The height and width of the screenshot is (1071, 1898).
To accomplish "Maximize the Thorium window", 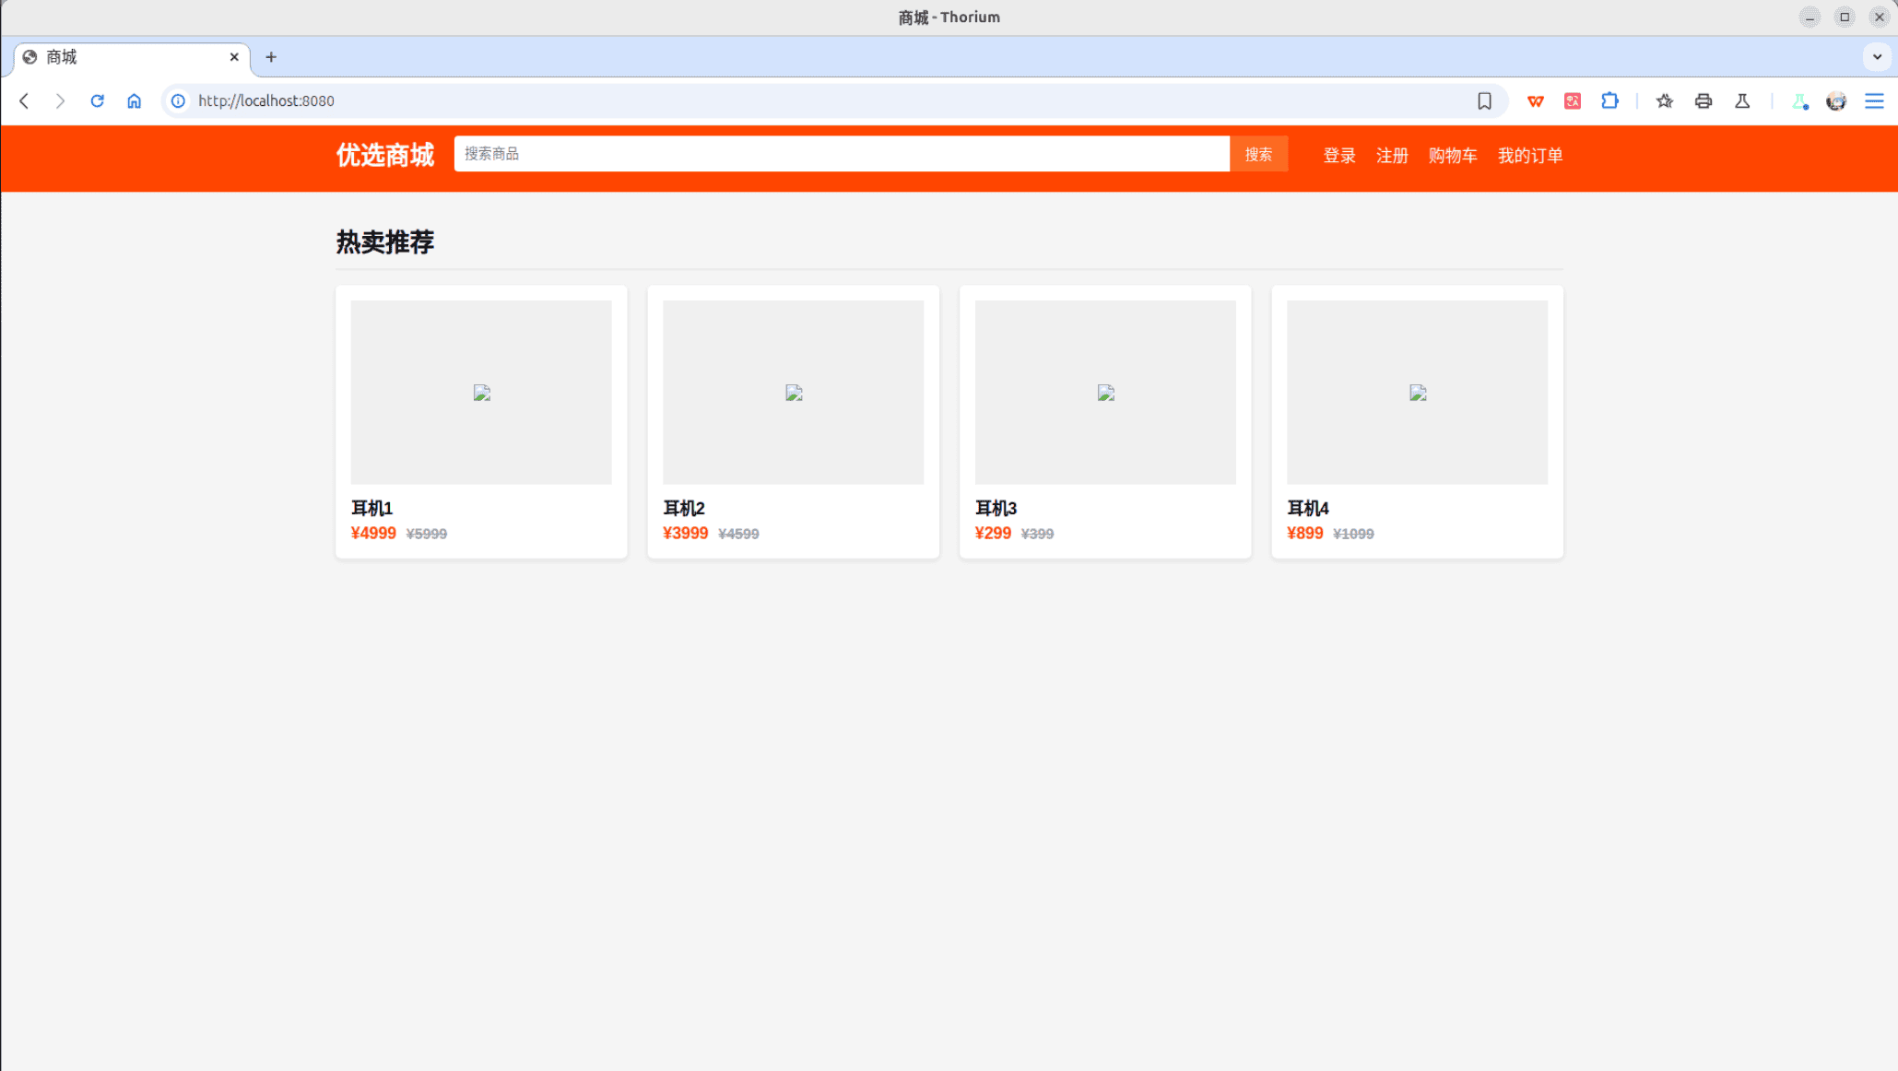I will click(1845, 18).
